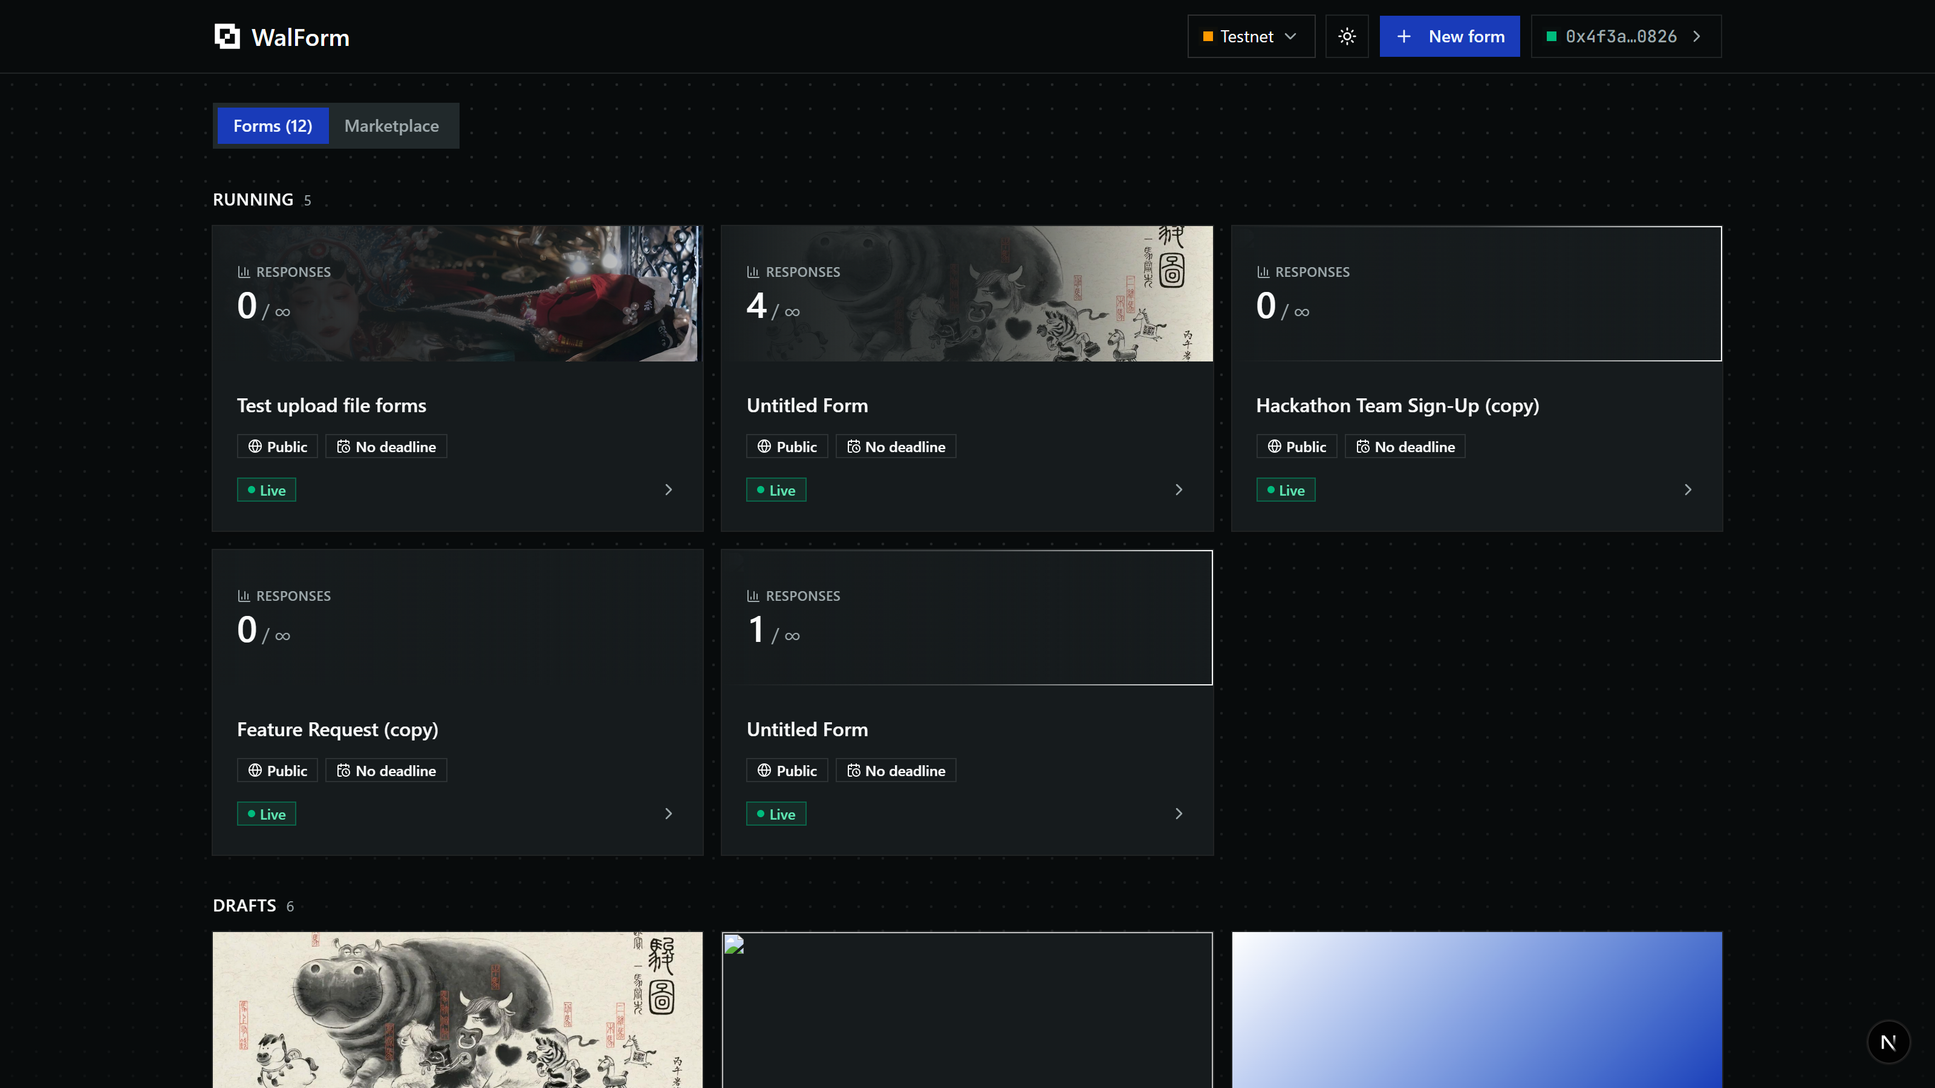
Task: Toggle light/dark theme sun icon
Action: coord(1347,36)
